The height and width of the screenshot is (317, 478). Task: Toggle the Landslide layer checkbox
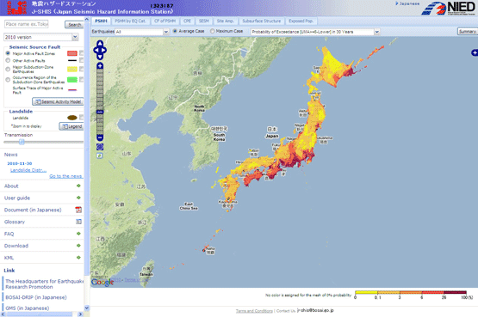[x=82, y=117]
